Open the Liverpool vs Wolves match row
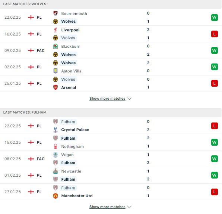 click(x=111, y=34)
